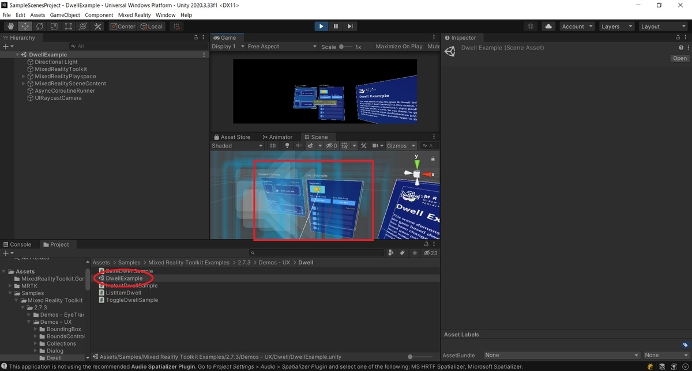The height and width of the screenshot is (371, 692).
Task: Open the Mixed Reality menu
Action: coord(134,14)
